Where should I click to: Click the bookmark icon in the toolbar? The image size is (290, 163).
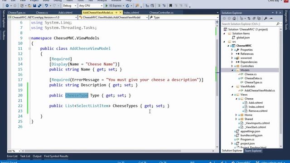(171, 6)
